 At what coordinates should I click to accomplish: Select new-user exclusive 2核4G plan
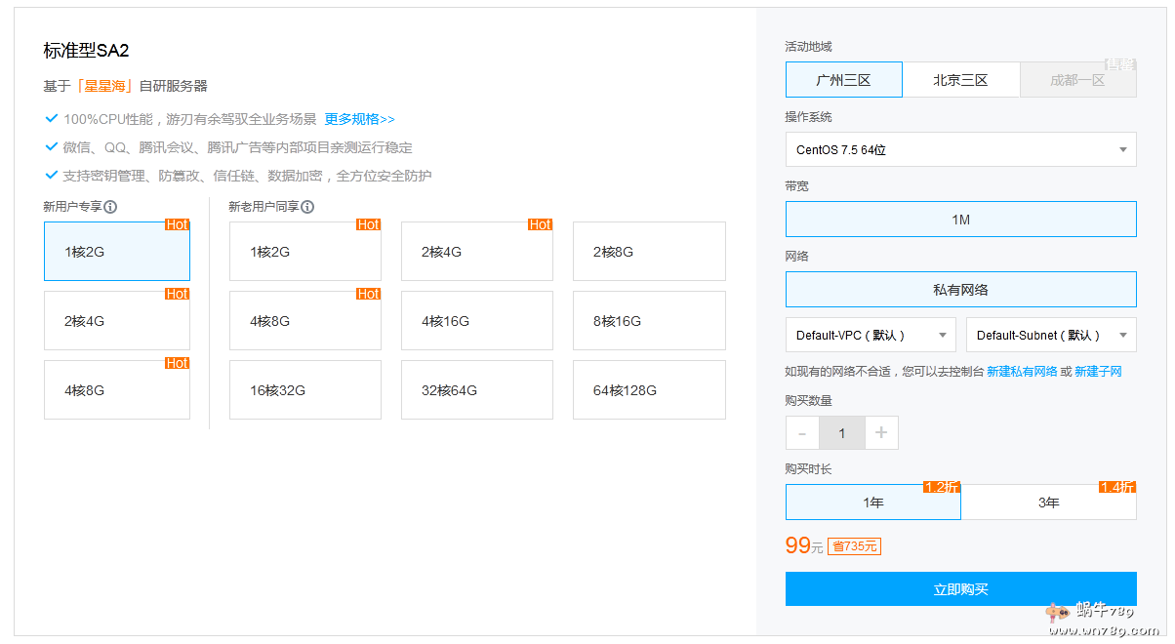tap(116, 321)
